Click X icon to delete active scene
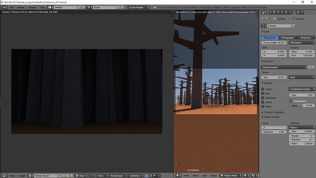The width and height of the screenshot is (316, 178). [122, 7]
